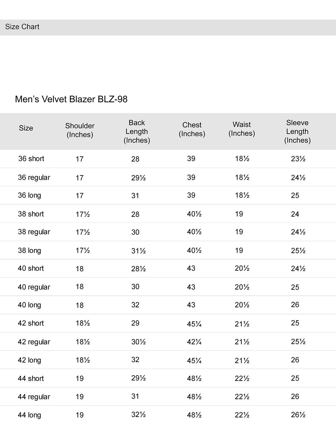Select the 38 long size label
Screen dimensions: 336x448
(x=29, y=251)
